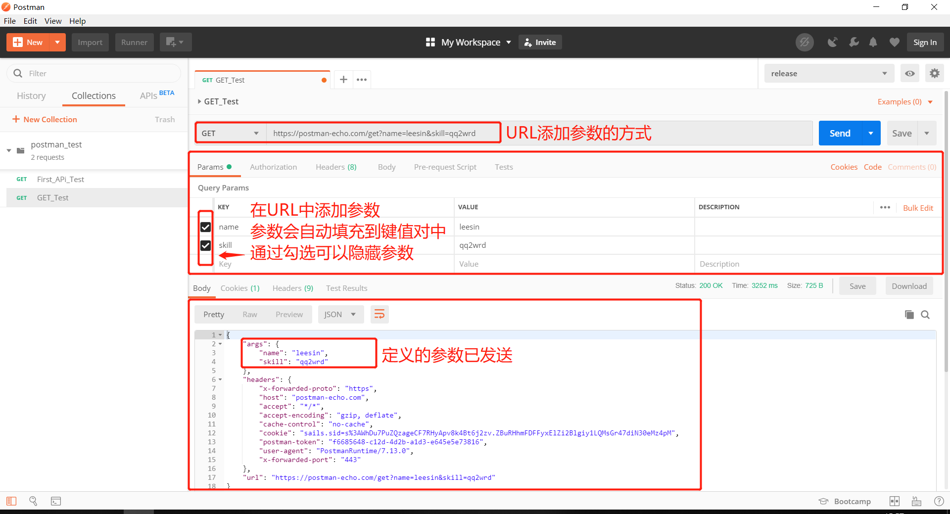Screen dimensions: 950x514
Task: Uncheck the name parameter checkbox
Action: click(x=205, y=227)
